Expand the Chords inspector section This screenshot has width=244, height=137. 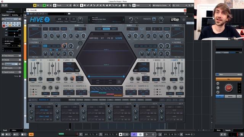click(x=11, y=60)
